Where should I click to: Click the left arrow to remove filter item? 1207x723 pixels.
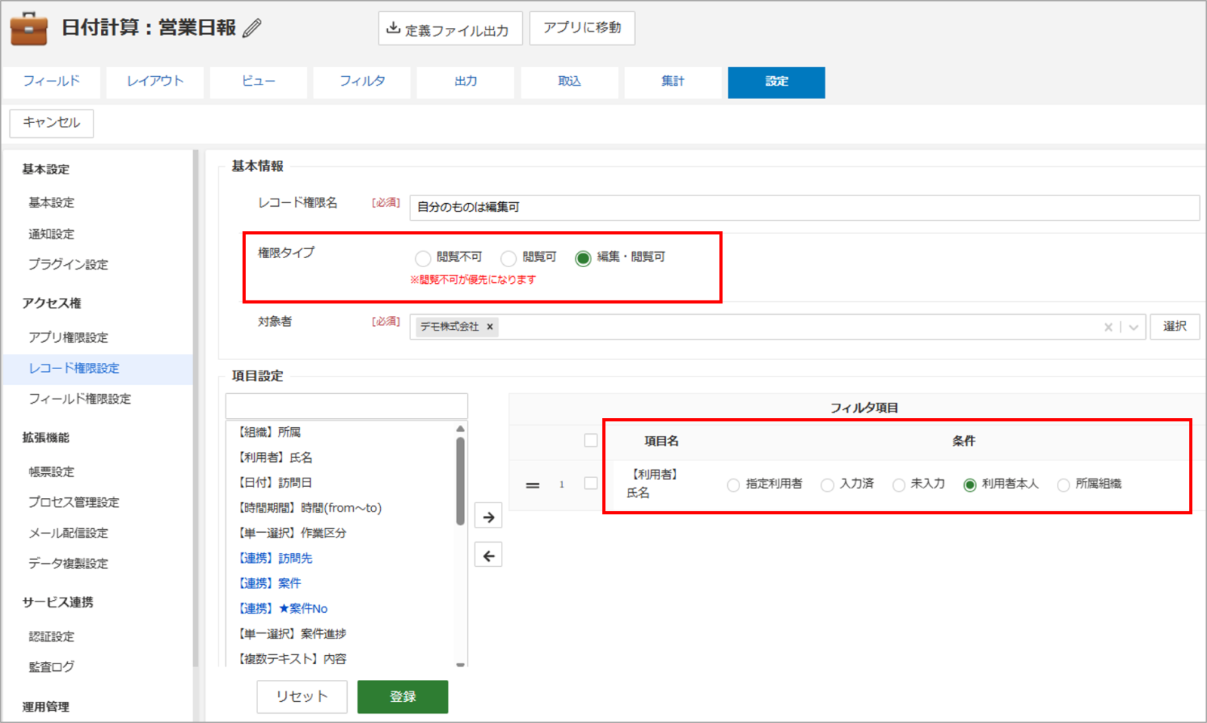click(x=489, y=556)
